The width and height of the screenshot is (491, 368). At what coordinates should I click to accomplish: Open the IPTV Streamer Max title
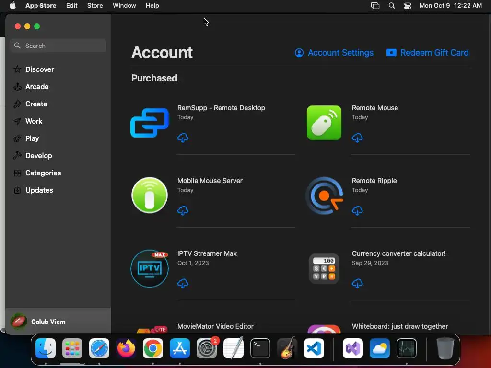(x=207, y=254)
